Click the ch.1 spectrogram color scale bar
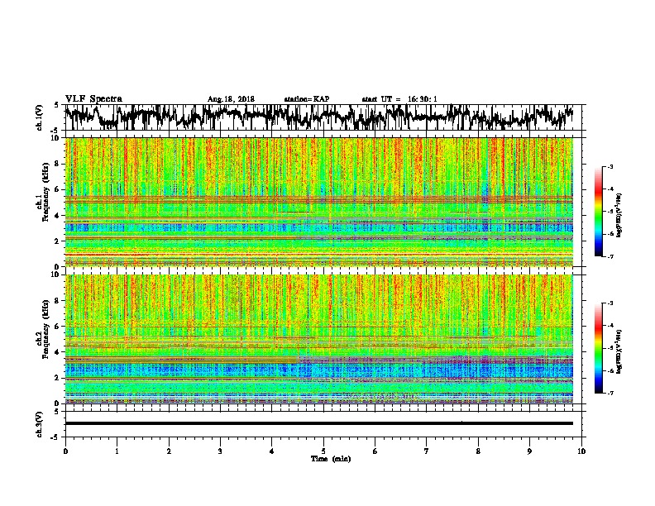This screenshot has height=506, width=655. 598,212
